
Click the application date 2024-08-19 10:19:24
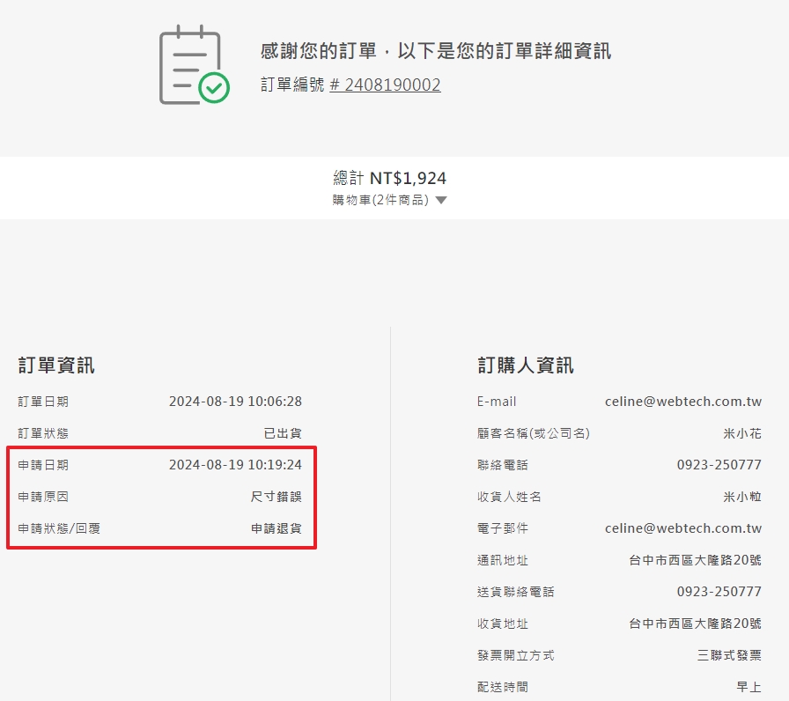point(235,465)
